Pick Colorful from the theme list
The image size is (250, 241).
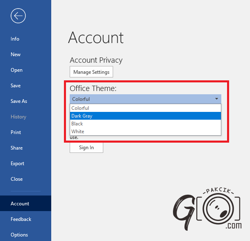pos(145,108)
